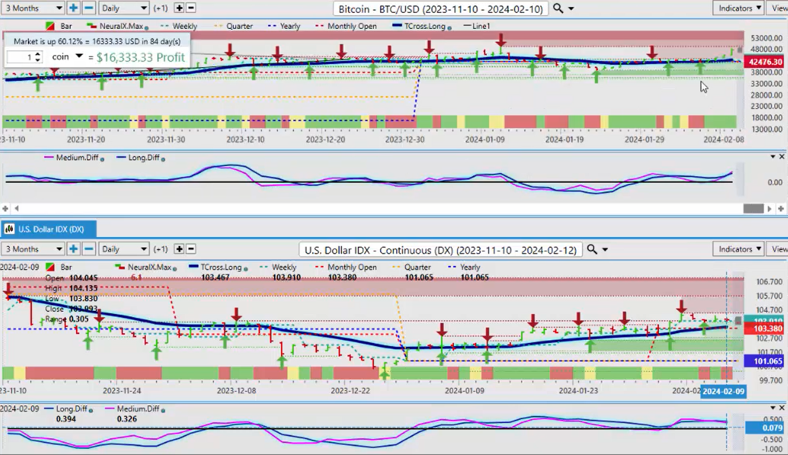
Task: Click the coin quantity stepper arrows
Action: tap(38, 57)
